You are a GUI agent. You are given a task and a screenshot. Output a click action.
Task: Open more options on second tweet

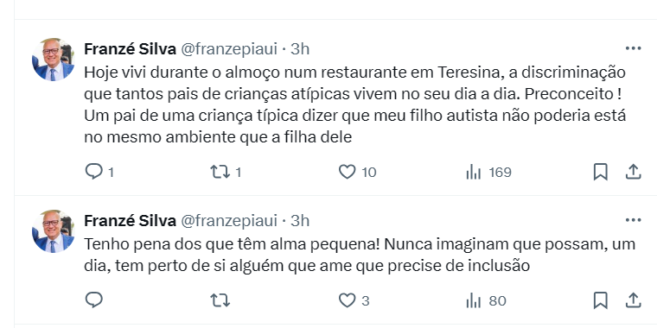tap(633, 219)
